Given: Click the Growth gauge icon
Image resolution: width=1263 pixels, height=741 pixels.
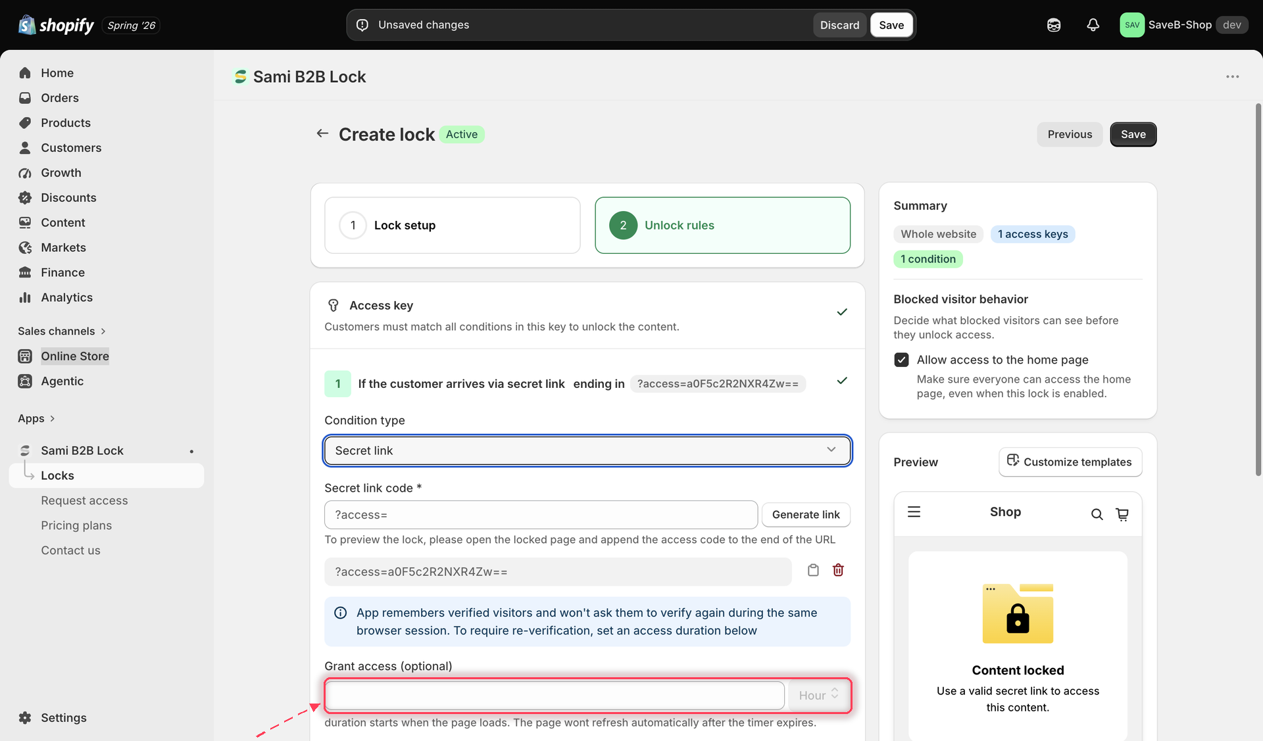Looking at the screenshot, I should coord(25,173).
